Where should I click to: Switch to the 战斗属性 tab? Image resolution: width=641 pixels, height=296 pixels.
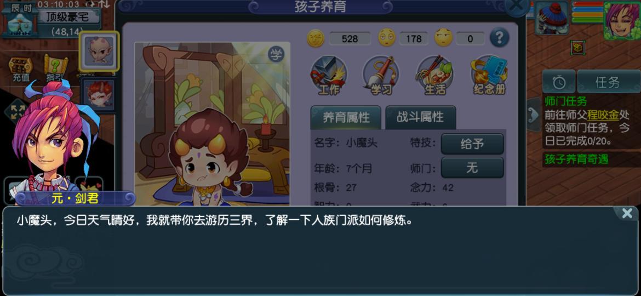pos(420,117)
